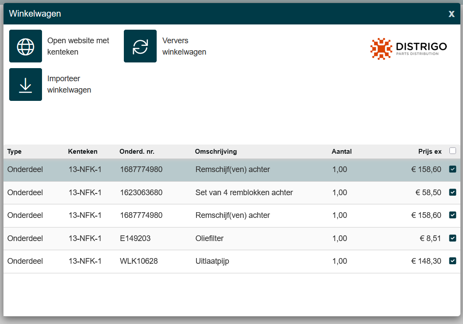Click the globe icon to open website
Image resolution: width=463 pixels, height=324 pixels.
click(x=25, y=46)
